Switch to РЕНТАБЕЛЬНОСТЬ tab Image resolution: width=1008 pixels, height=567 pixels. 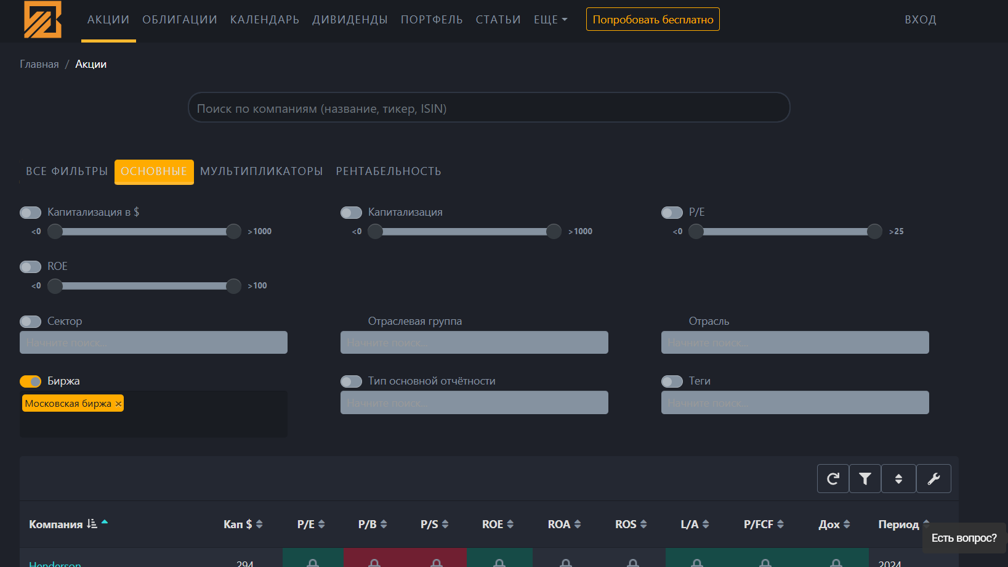pyautogui.click(x=389, y=171)
